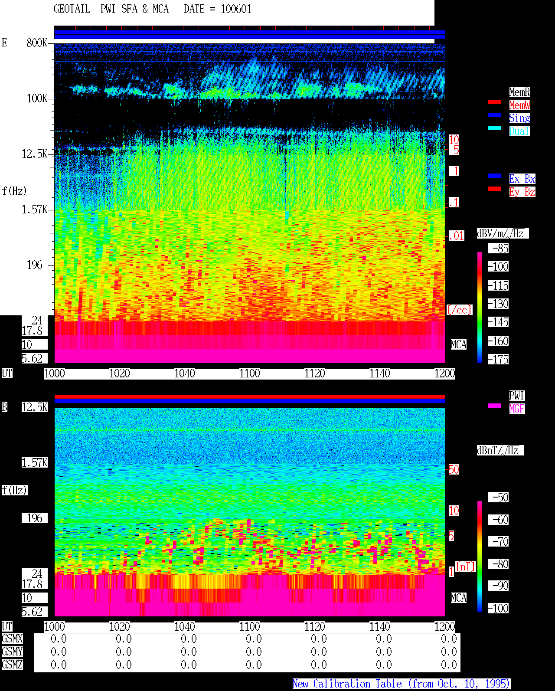Click the -85 color scale value
Screen dimensions: 555x691
tap(499, 248)
